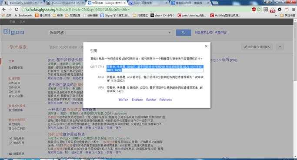Screen dimensions: 297x160
Task: Open the dropdown arrow beside 我的著作引用情况
Action: pyautogui.click(x=280, y=47)
